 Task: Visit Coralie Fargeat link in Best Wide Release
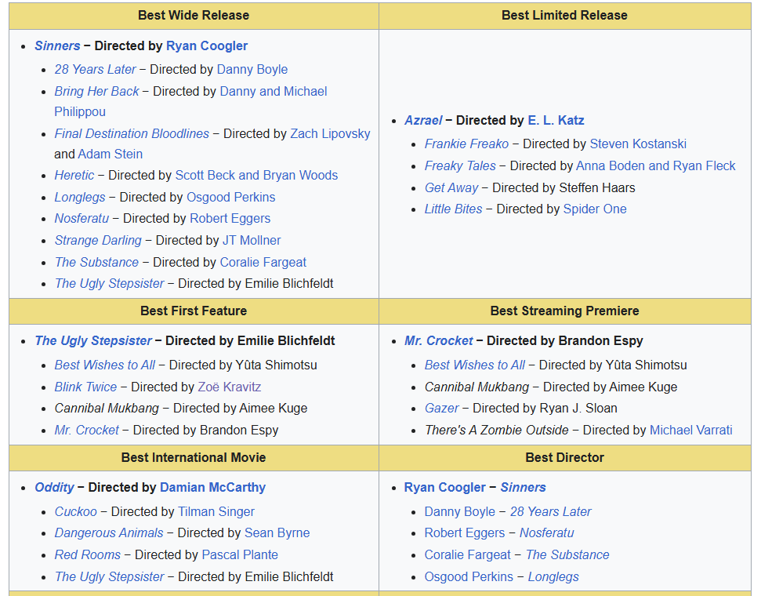(263, 262)
